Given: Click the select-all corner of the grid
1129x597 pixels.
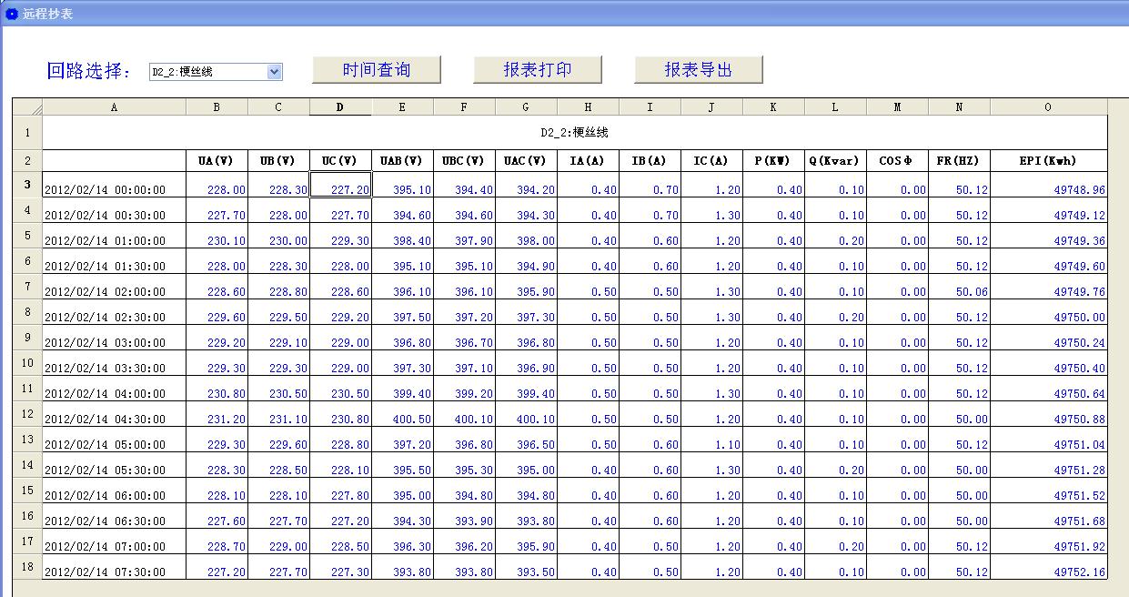Looking at the screenshot, I should (27, 107).
